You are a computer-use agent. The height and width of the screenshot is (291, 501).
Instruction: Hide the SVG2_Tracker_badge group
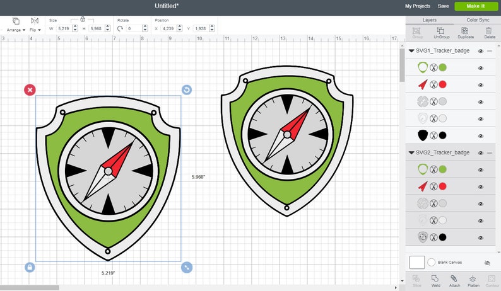click(x=481, y=153)
